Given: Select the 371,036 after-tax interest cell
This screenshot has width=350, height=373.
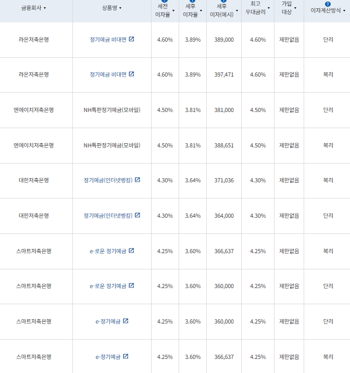Looking at the screenshot, I should [x=224, y=181].
